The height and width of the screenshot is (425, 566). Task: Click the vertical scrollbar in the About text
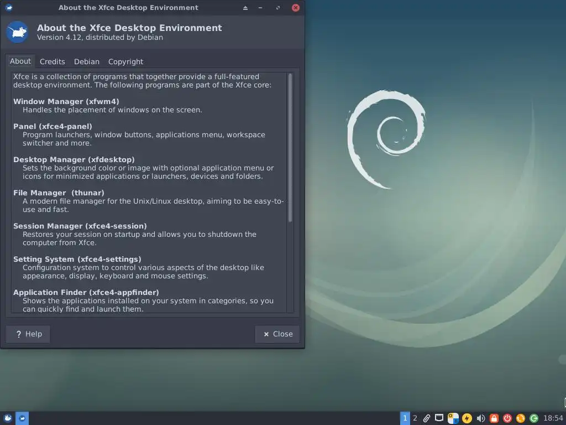coord(290,147)
